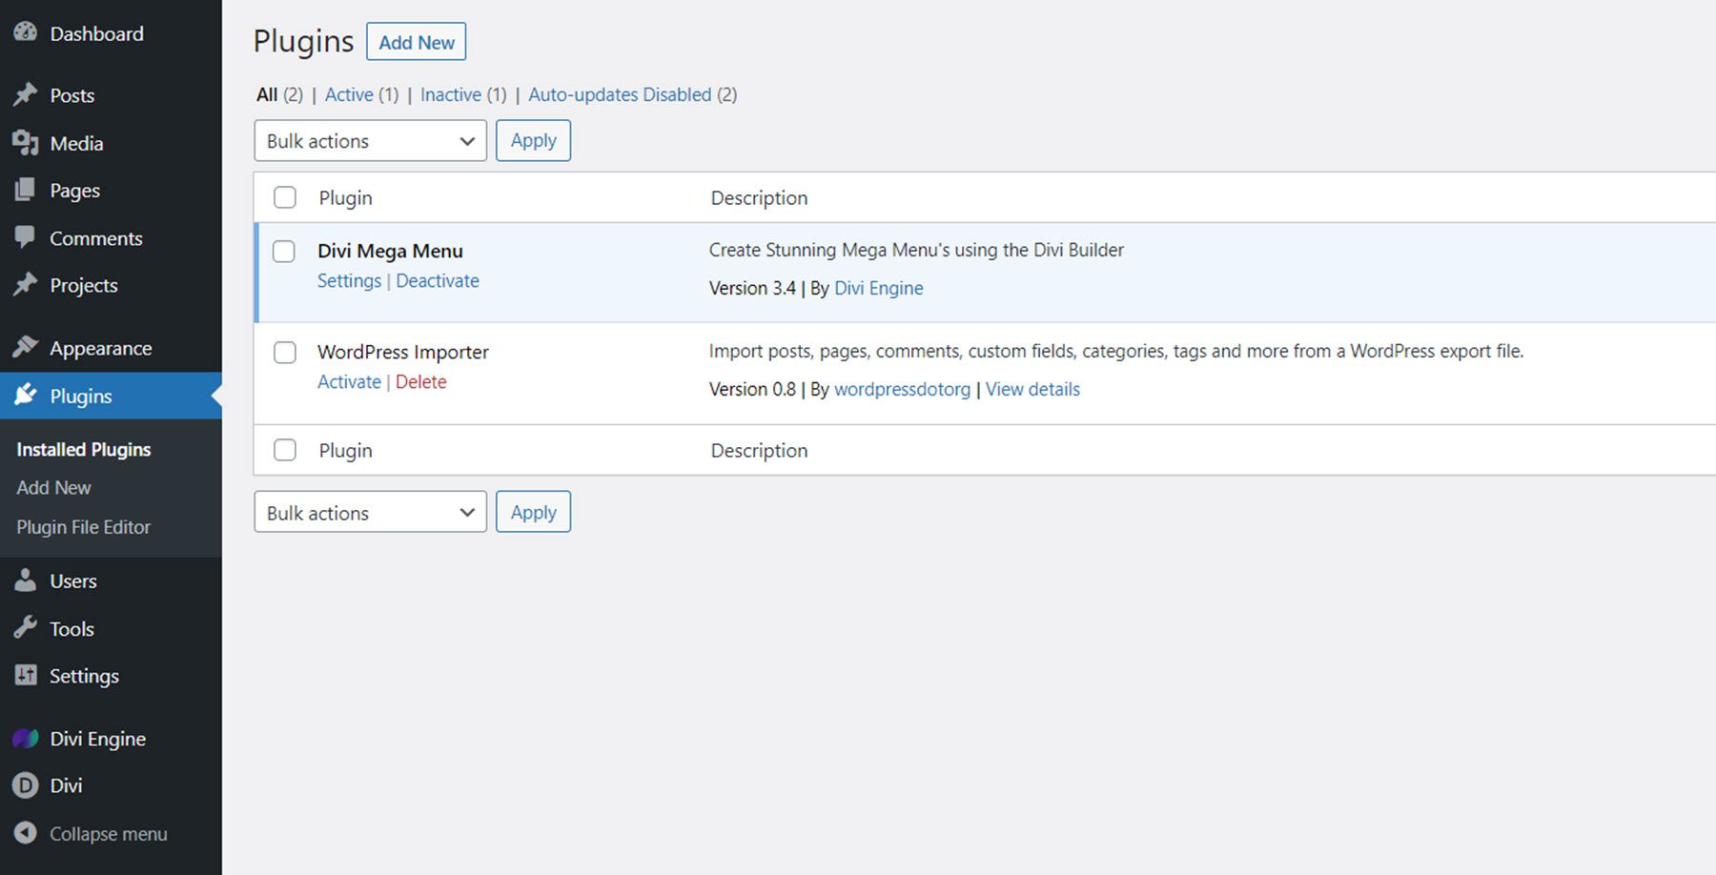Deactivate the Divi Mega Menu plugin
The height and width of the screenshot is (875, 1716).
pyautogui.click(x=438, y=280)
